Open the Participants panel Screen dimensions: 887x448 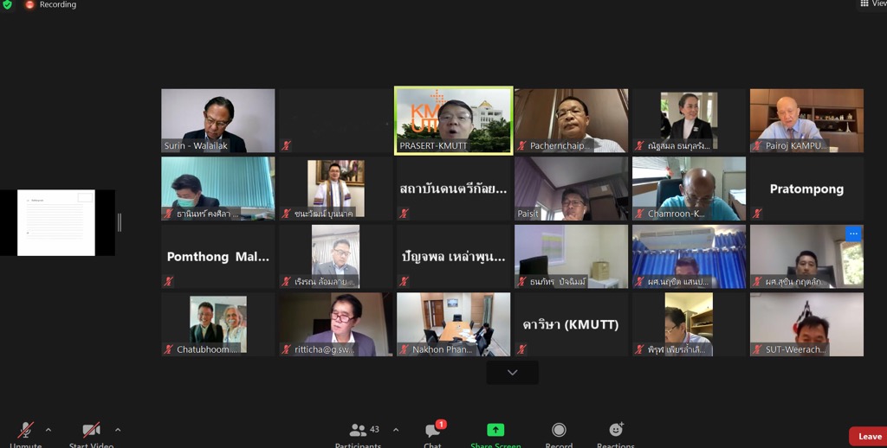click(359, 433)
